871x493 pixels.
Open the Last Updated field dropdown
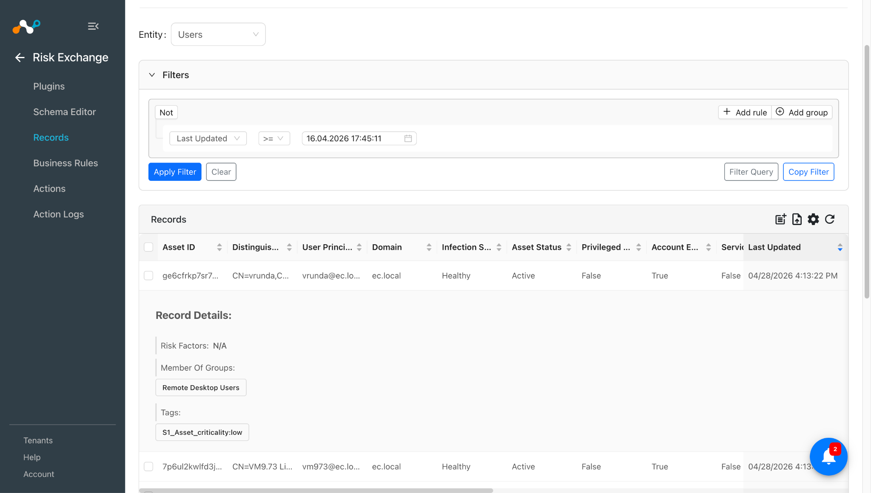208,138
